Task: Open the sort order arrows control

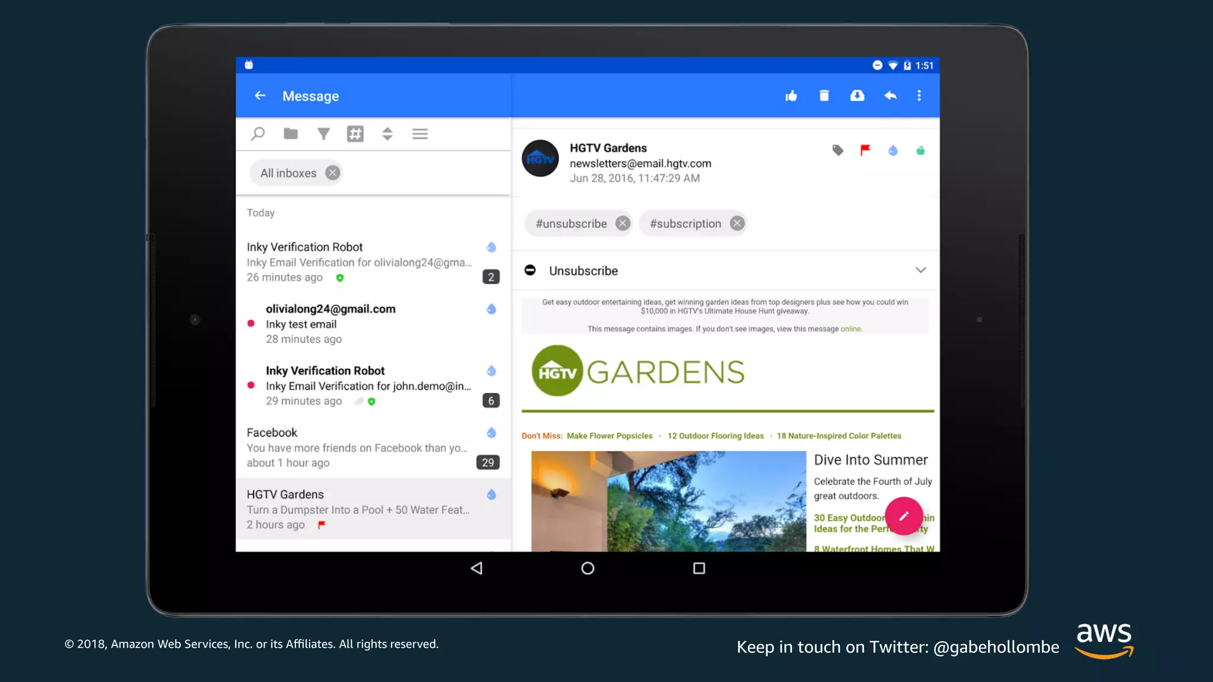Action: pos(387,134)
